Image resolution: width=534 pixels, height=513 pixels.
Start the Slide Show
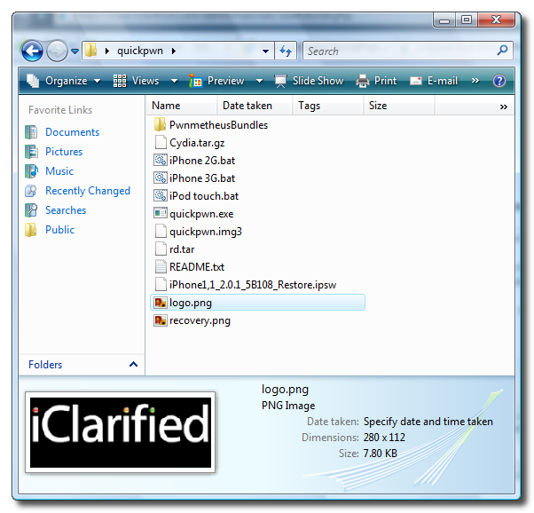click(310, 81)
